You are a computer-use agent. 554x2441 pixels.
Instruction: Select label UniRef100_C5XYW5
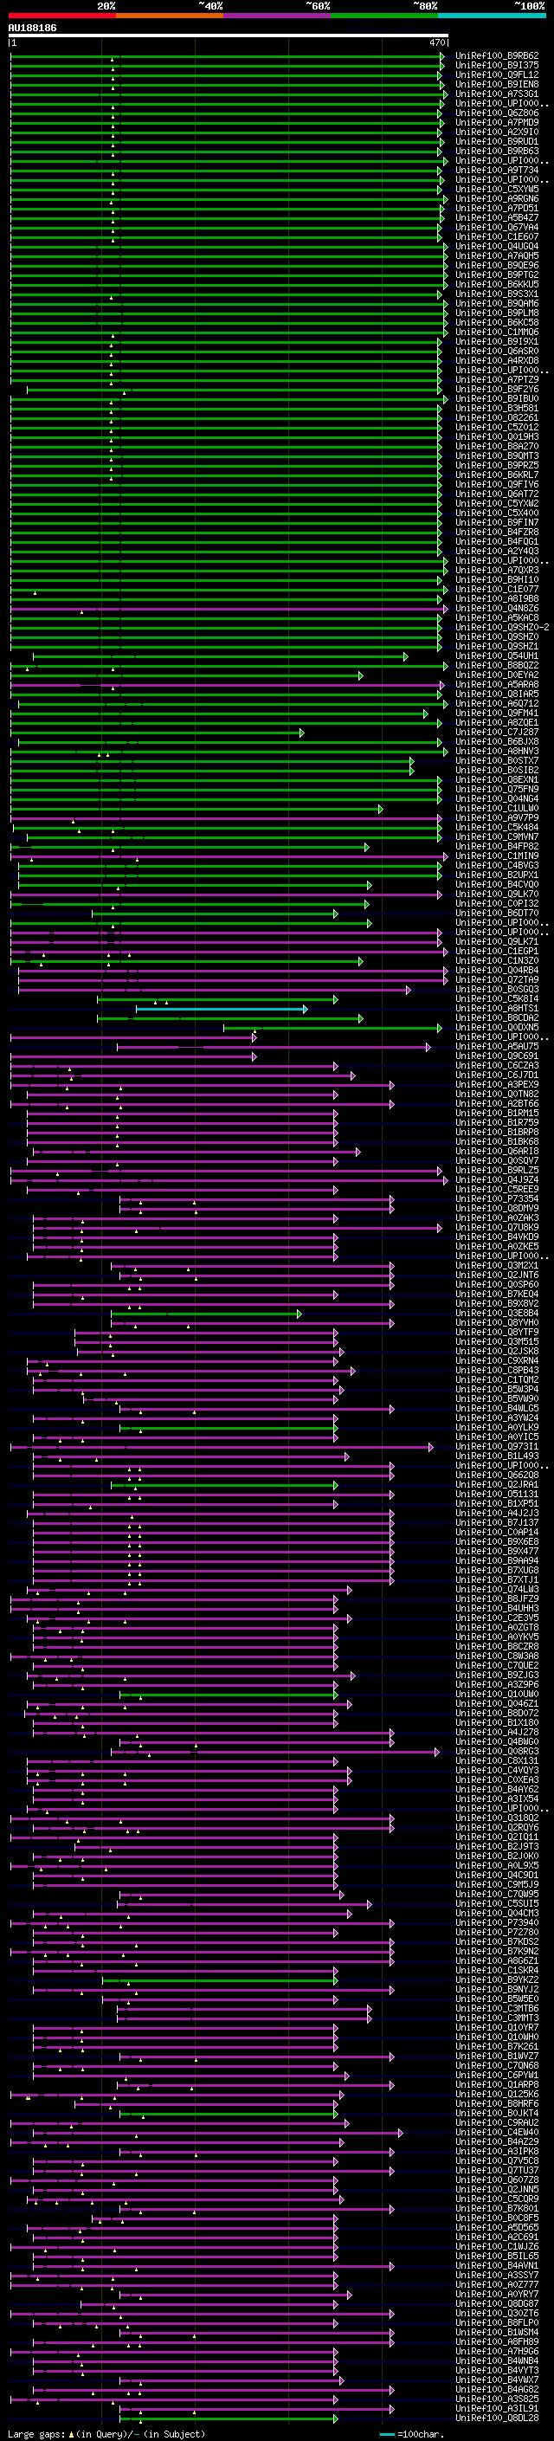[497, 190]
